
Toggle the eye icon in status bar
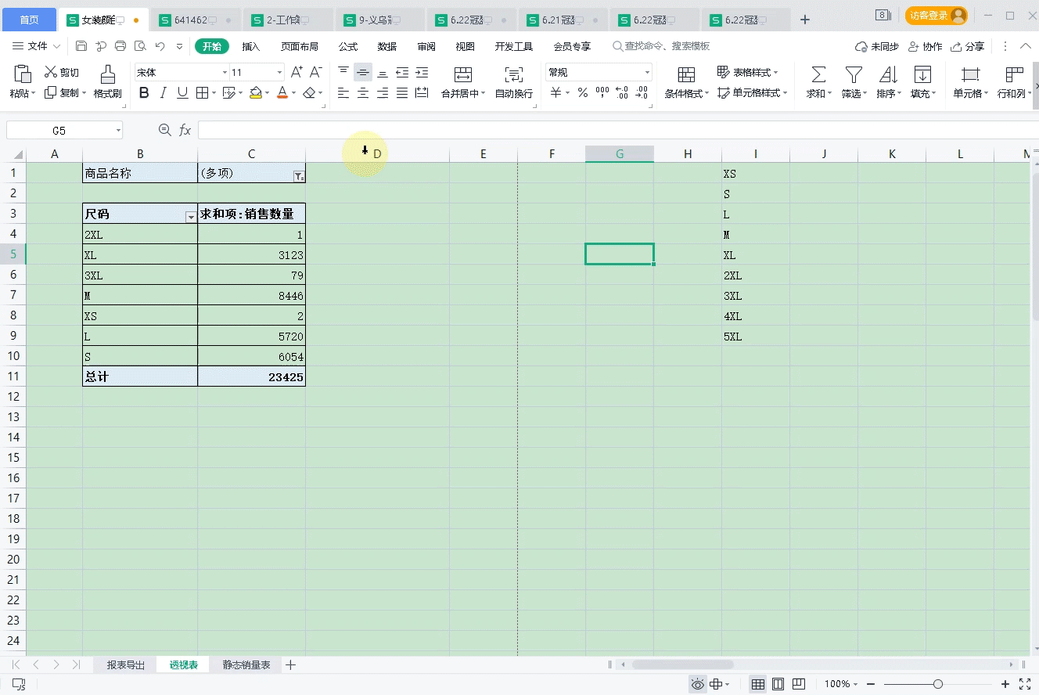point(696,683)
